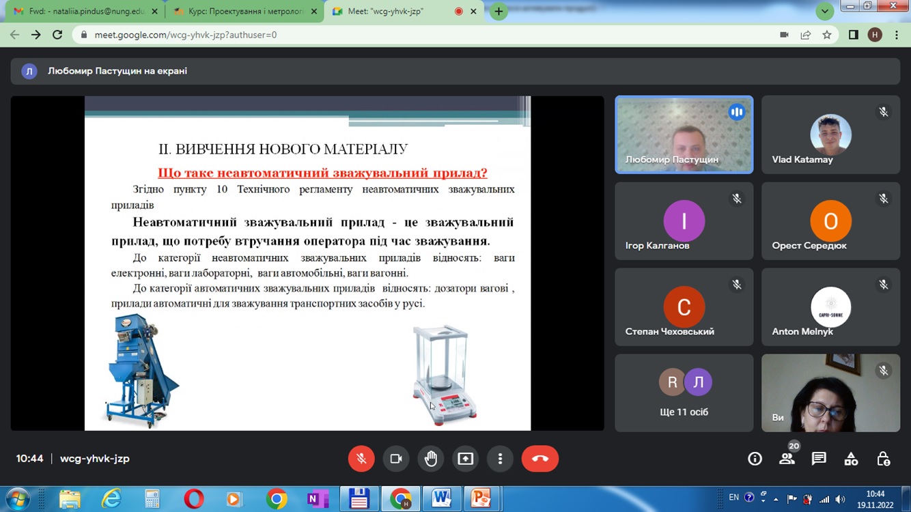Open more options three-dot menu
The image size is (911, 512).
point(500,459)
